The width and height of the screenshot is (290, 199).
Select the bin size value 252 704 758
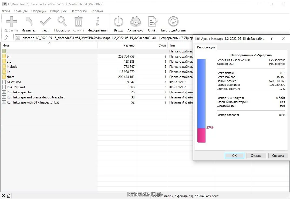(126, 56)
